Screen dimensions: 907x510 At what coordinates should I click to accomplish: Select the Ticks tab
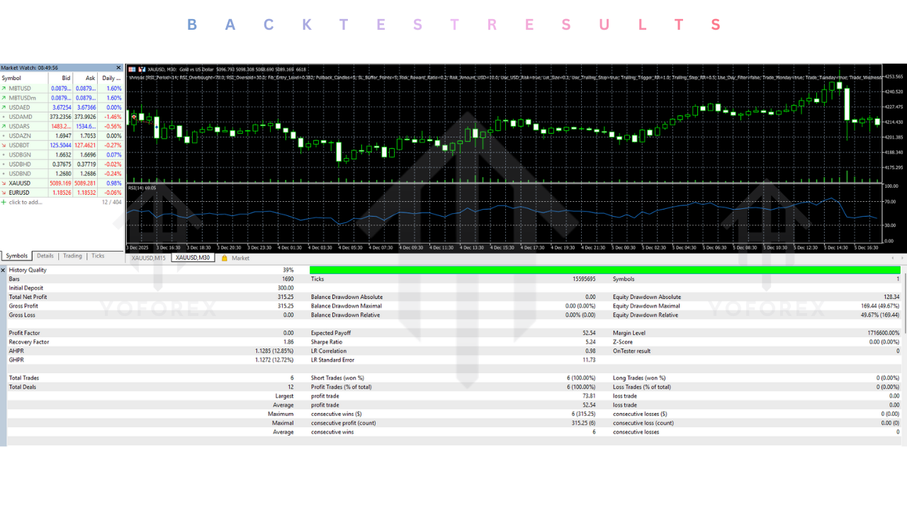coord(98,256)
